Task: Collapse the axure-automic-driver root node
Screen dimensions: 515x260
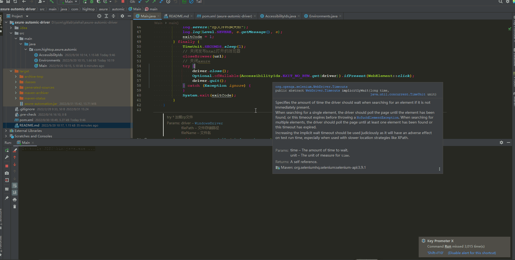Action: 6,22
